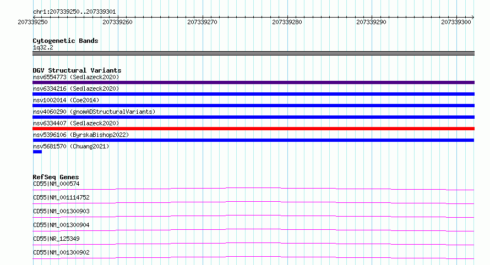Screen dimensions: 490x265
Task: Click ruler position 207339260
Action: pos(117,22)
